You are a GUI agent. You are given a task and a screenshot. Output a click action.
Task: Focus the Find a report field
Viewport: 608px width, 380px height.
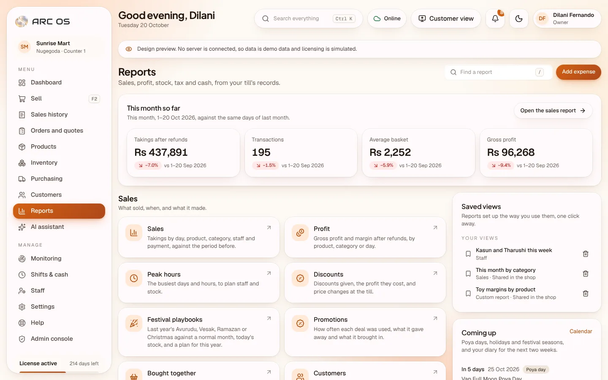499,72
